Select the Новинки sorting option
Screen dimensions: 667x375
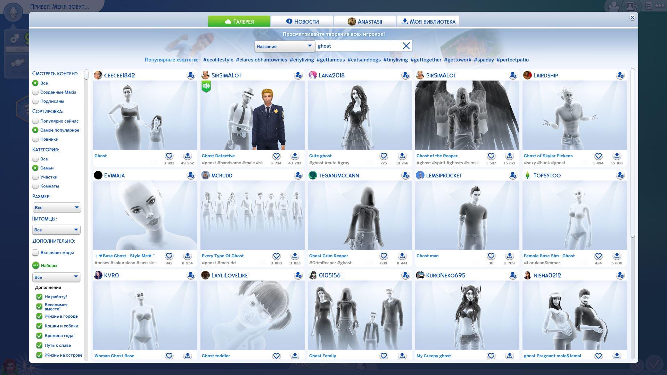click(35, 139)
